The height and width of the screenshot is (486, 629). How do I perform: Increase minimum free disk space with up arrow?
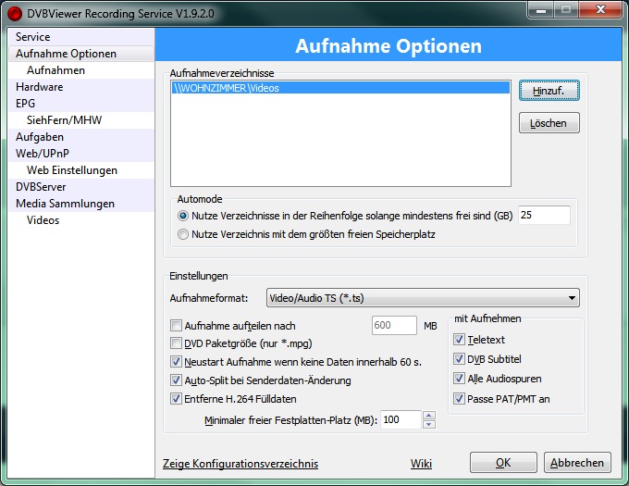[429, 416]
